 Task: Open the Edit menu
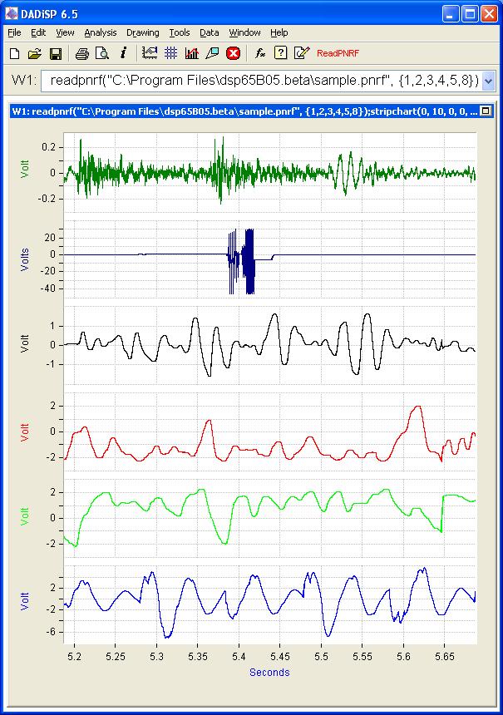pyautogui.click(x=38, y=32)
